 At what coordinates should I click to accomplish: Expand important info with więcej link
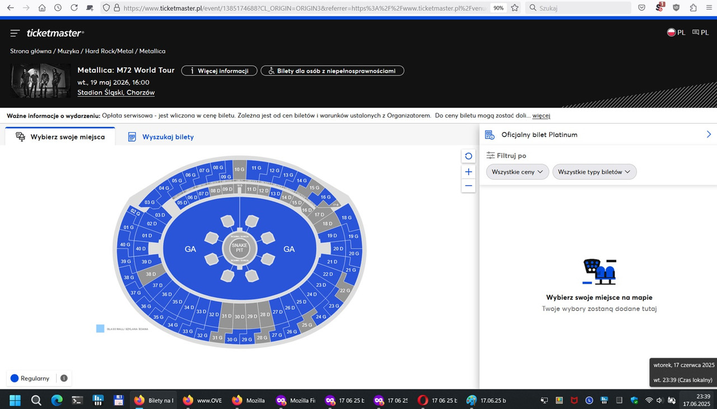(541, 116)
